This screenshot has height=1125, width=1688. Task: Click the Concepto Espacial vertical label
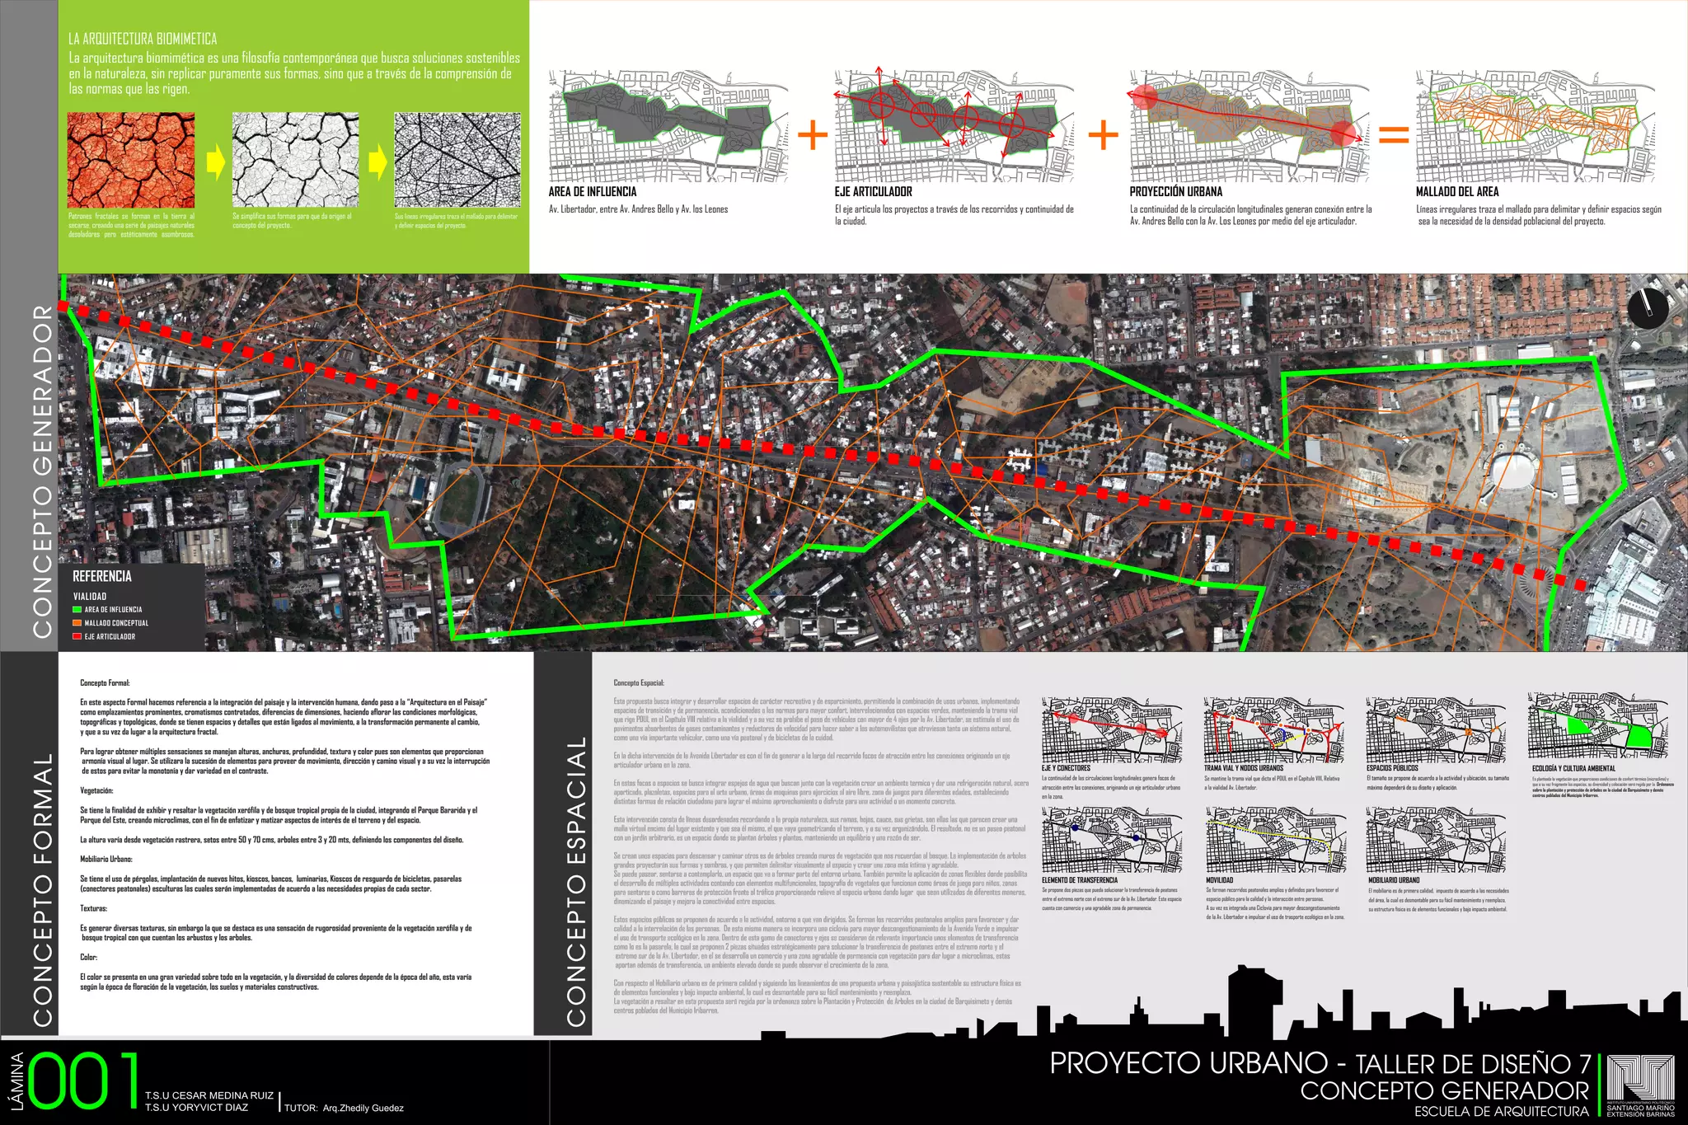(576, 882)
